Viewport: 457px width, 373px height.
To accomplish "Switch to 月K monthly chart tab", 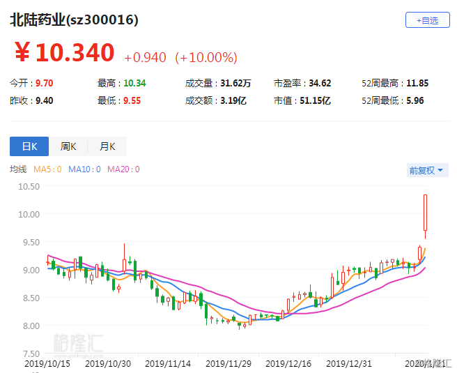I will tap(107, 146).
